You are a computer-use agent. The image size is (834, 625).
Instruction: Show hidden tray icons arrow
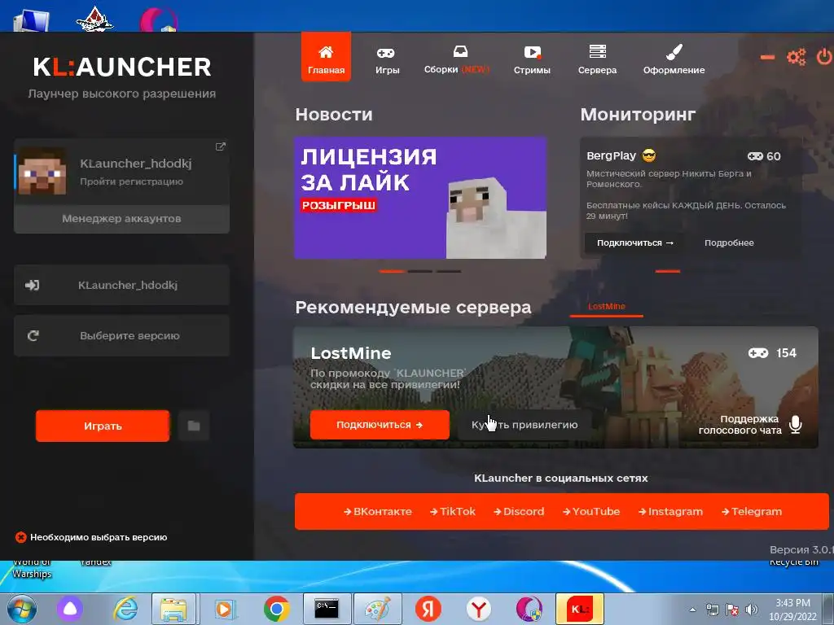click(692, 610)
